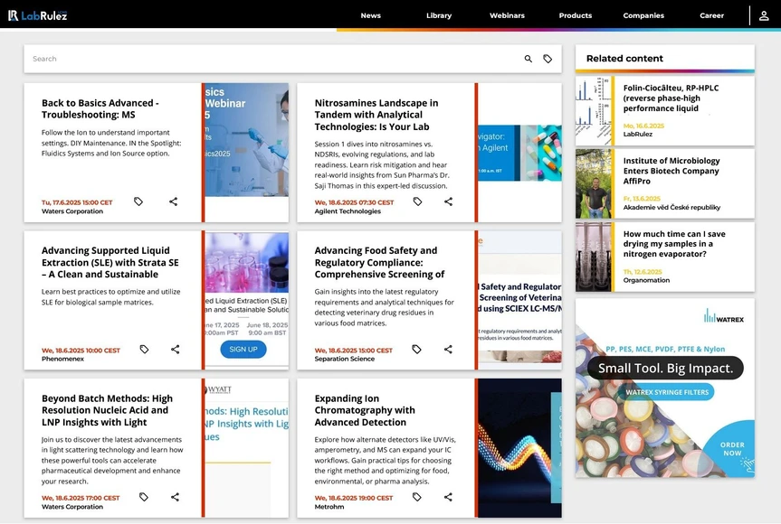This screenshot has height=524, width=781.
Task: Click the Sign Up button
Action: click(243, 350)
